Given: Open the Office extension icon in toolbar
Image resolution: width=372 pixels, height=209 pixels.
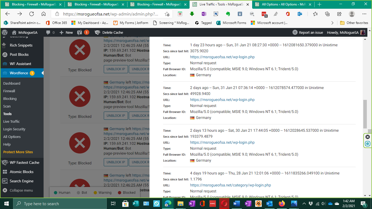Looking at the screenshot, I should (288, 14).
